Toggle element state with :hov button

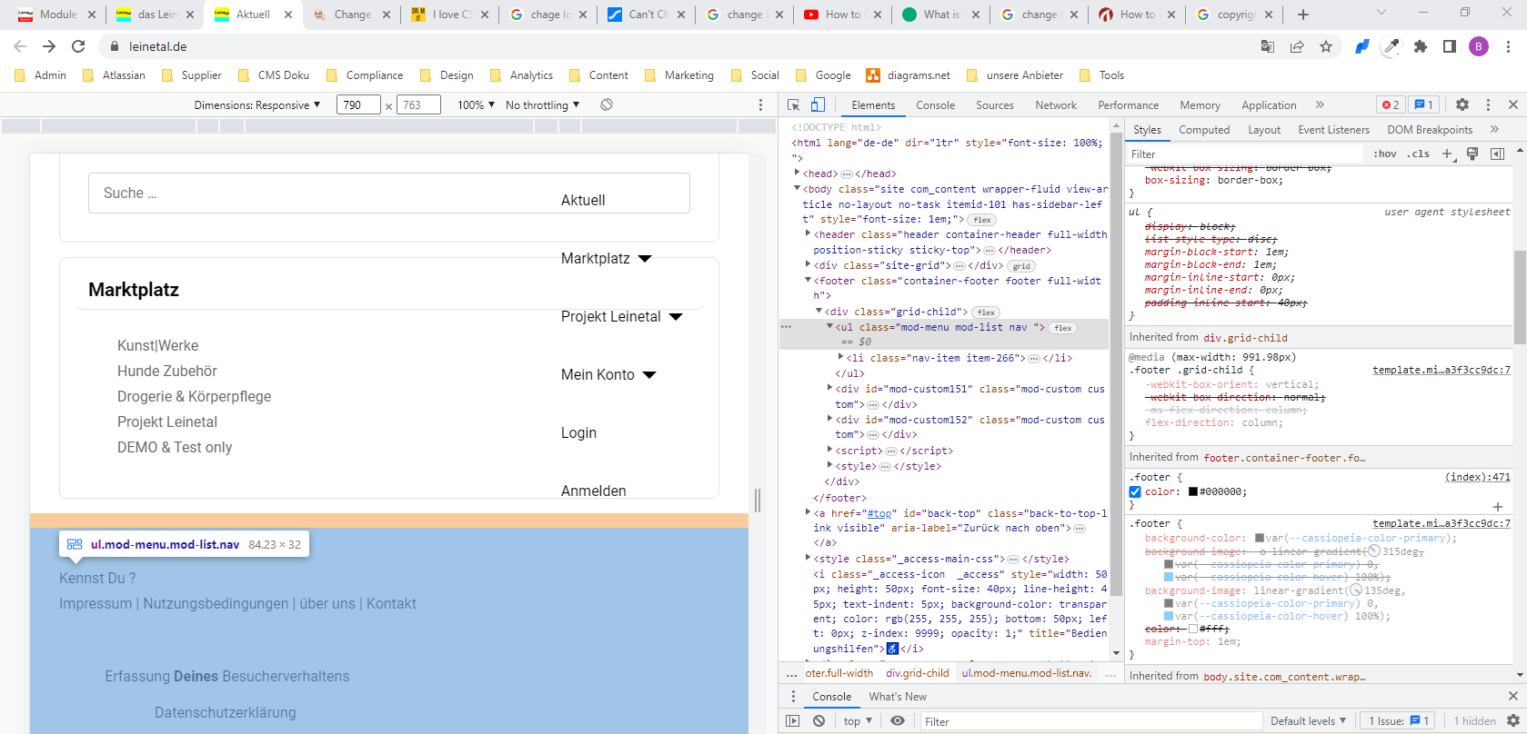point(1385,154)
